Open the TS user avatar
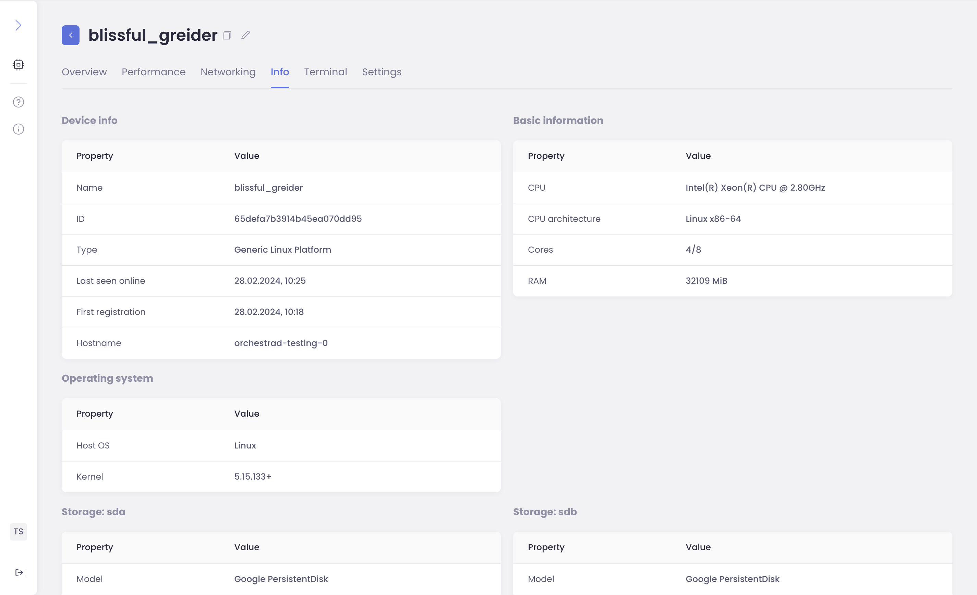 click(x=18, y=531)
